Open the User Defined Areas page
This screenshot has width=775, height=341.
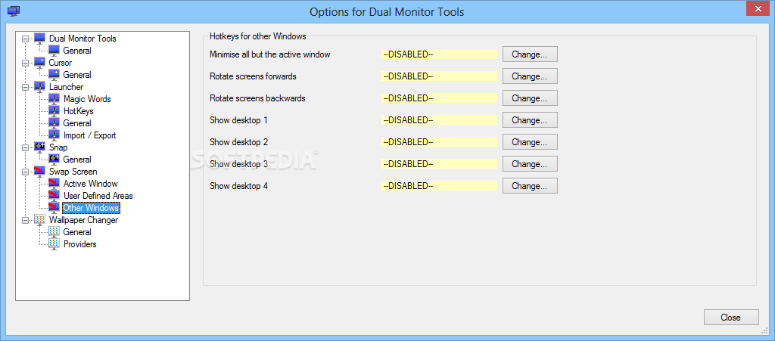[98, 196]
